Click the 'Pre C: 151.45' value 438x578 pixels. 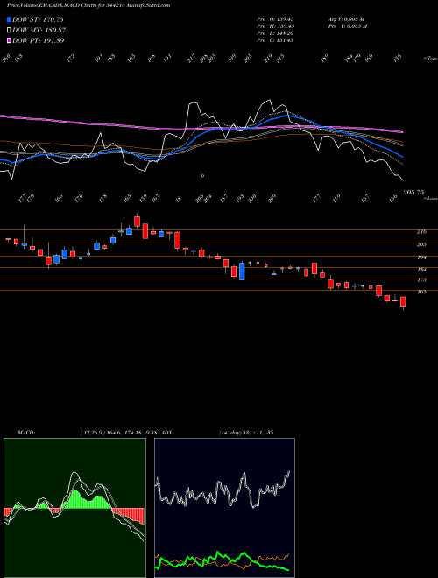pyautogui.click(x=275, y=40)
